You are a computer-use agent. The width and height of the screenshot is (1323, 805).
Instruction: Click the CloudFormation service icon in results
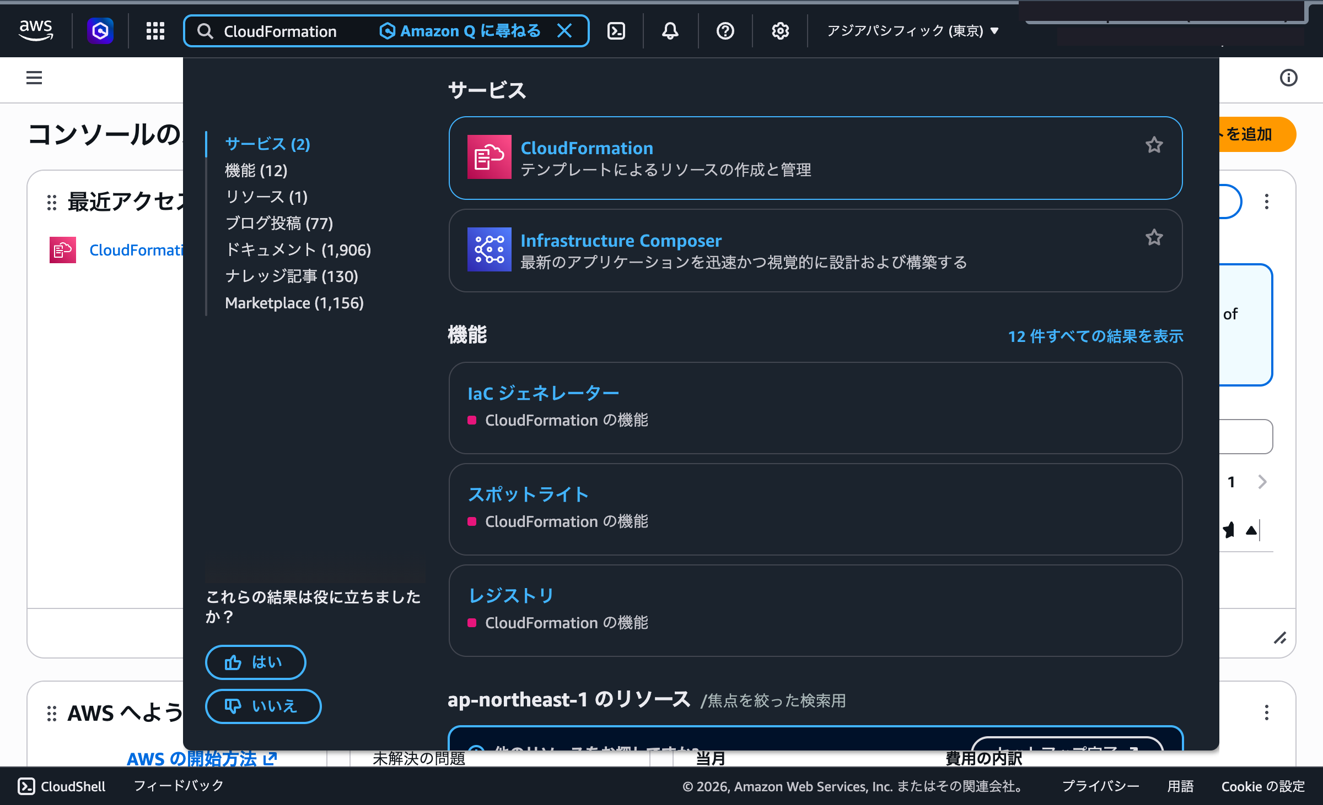point(490,157)
